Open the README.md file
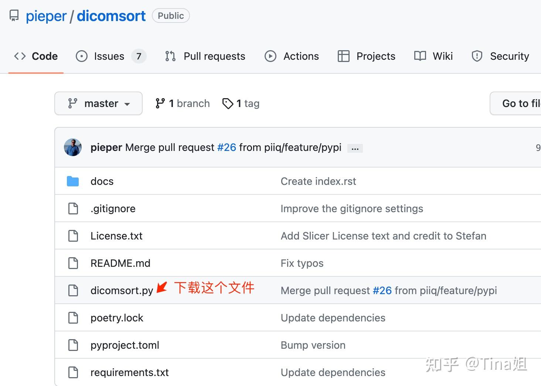Screen dimensions: 541x386 [x=120, y=263]
